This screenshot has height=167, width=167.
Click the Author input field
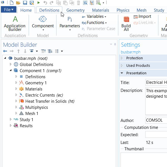pyautogui.click(x=156, y=121)
